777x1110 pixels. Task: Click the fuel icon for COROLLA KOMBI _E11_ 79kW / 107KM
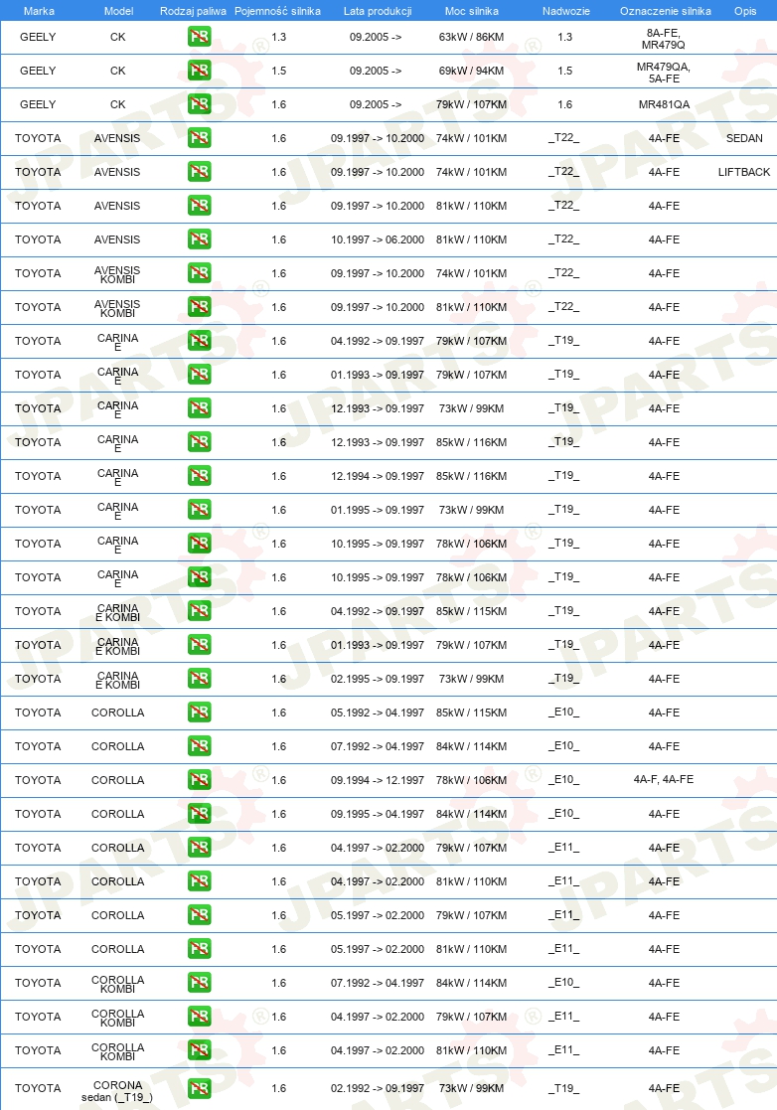pos(200,1017)
